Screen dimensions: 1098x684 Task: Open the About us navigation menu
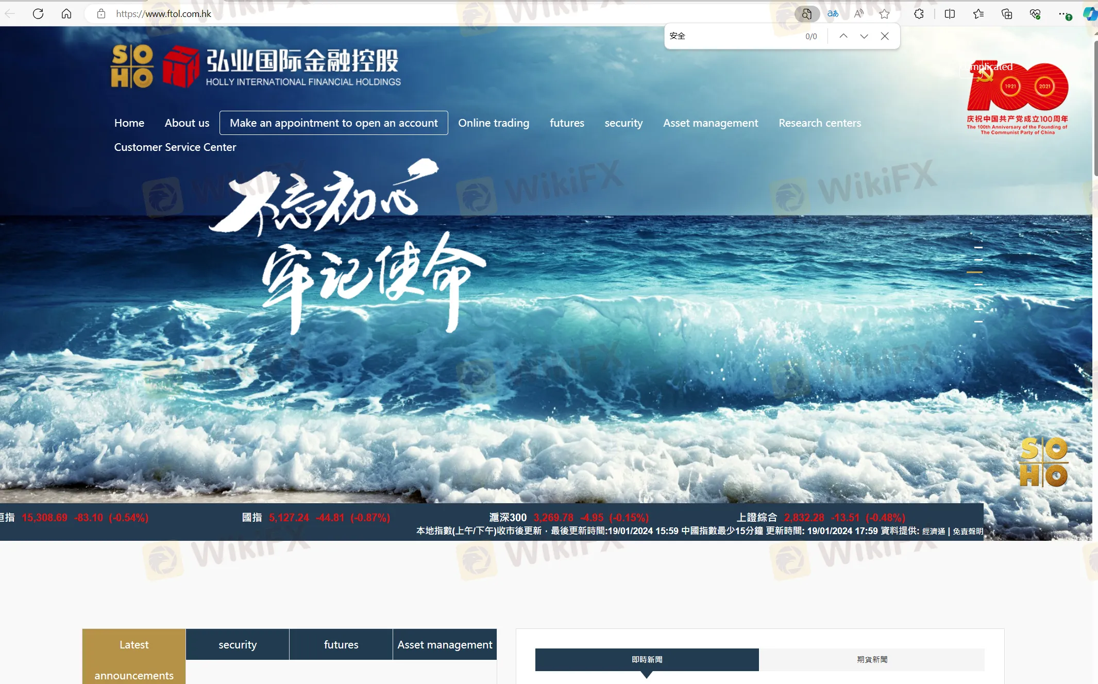click(187, 123)
